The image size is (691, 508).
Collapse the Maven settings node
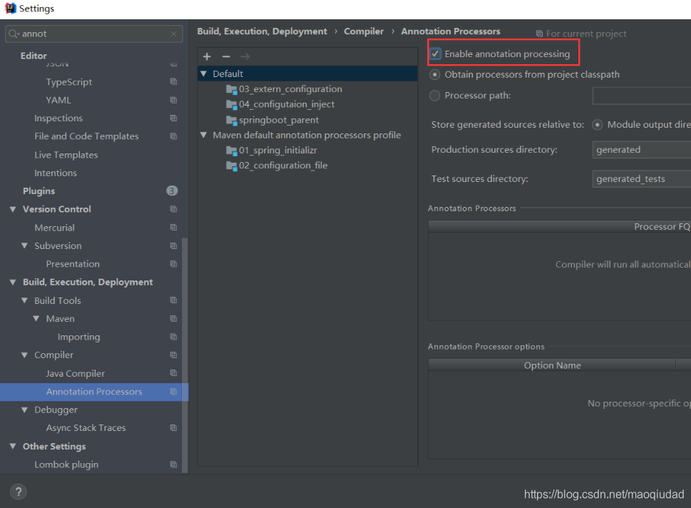coord(36,318)
